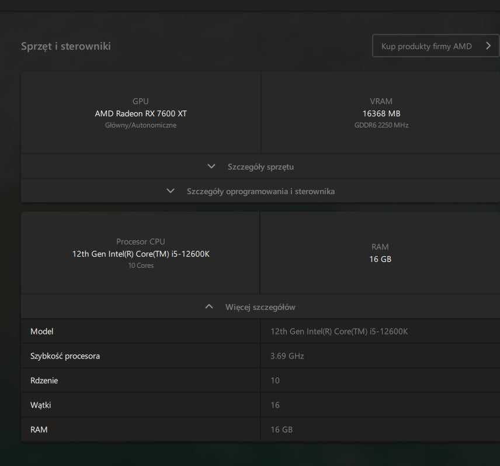The height and width of the screenshot is (466, 500).
Task: Click the 16368 MB VRAM value
Action: [381, 113]
